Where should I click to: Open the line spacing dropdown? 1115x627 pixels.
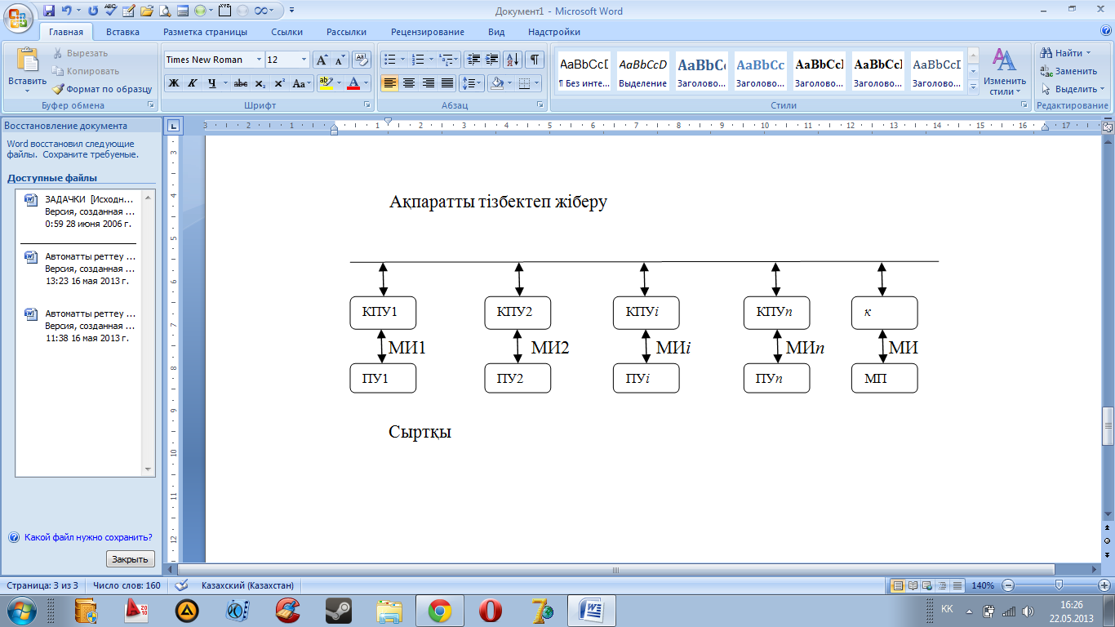[x=472, y=83]
